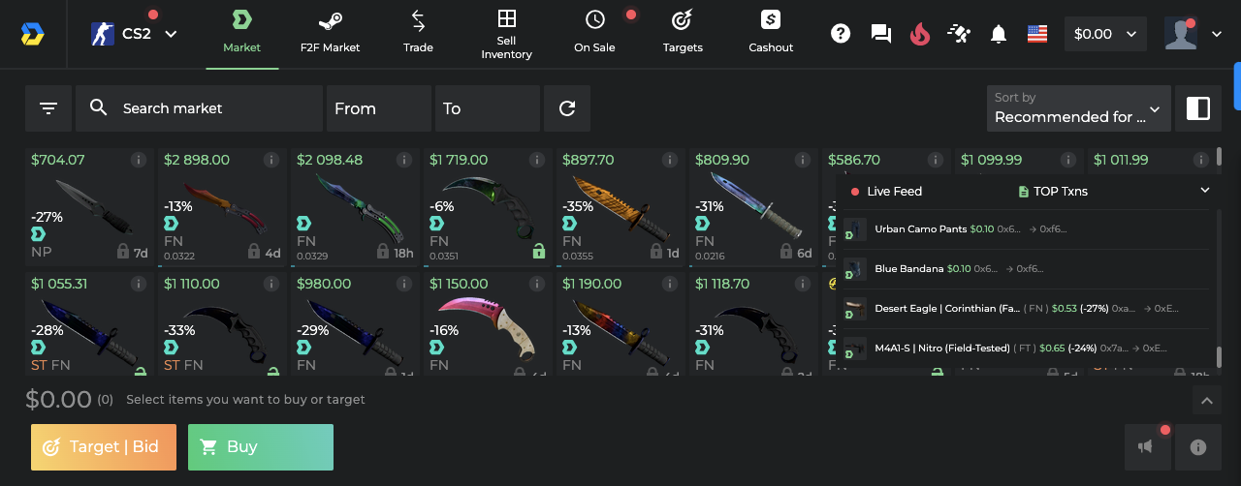Viewport: 1241px width, 486px height.
Task: Select the $2 898.00 butterfly knife card
Action: point(222,207)
